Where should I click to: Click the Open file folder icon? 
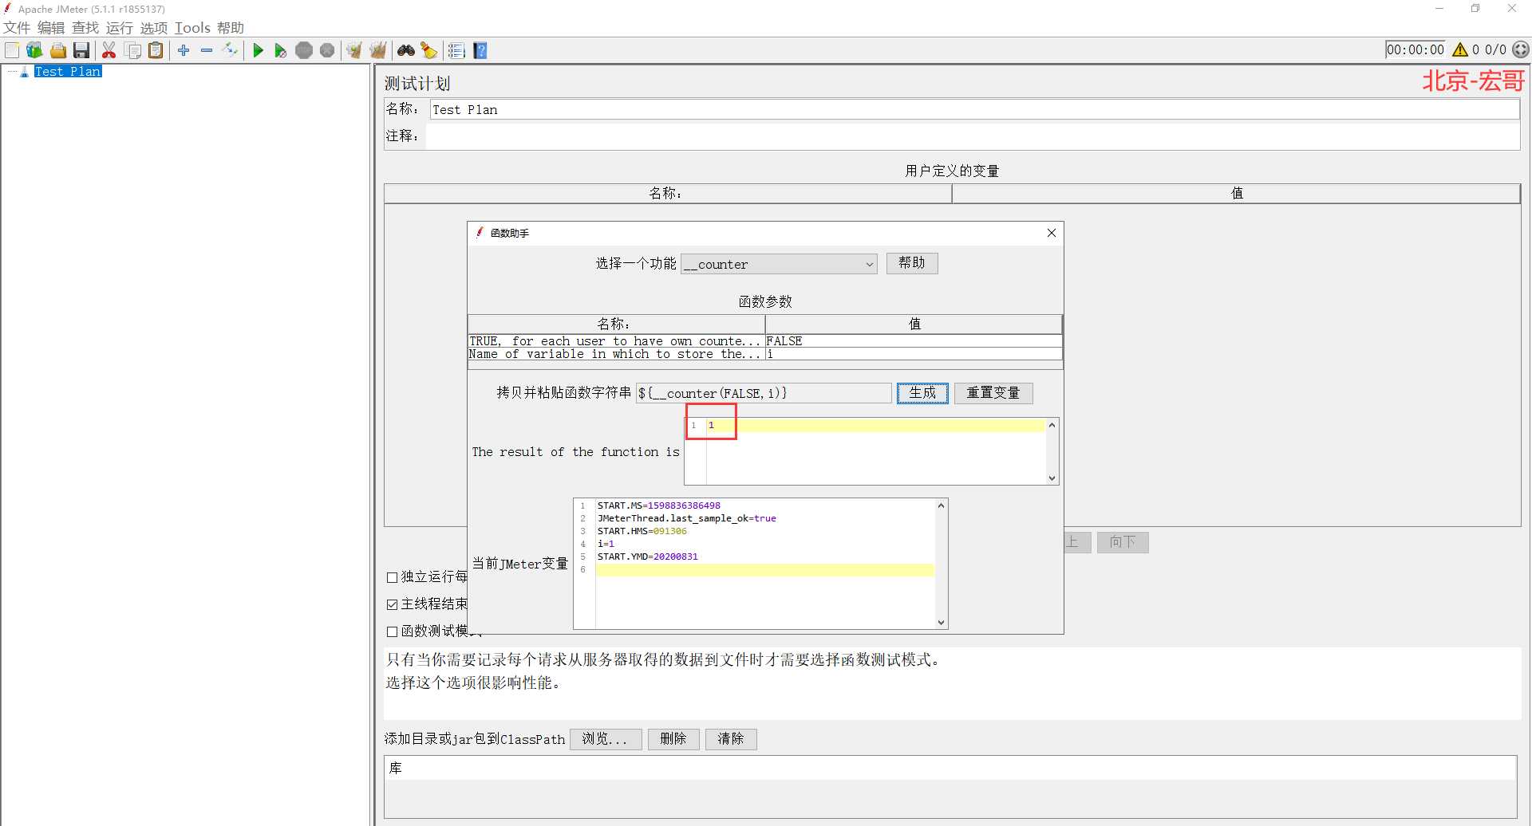[x=58, y=50]
